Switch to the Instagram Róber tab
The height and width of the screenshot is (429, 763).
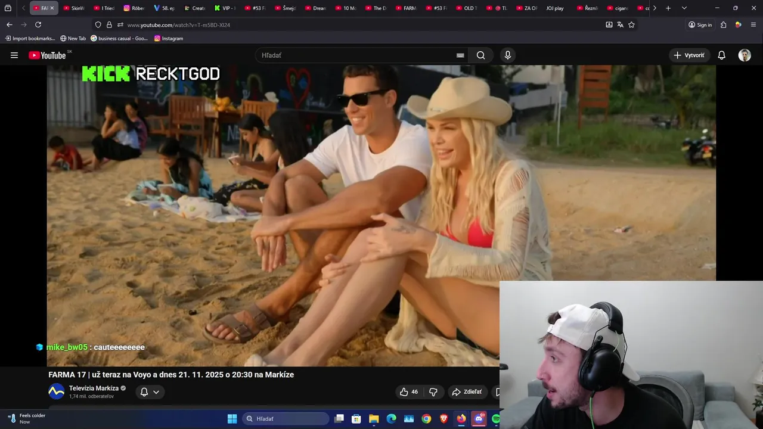pos(134,8)
